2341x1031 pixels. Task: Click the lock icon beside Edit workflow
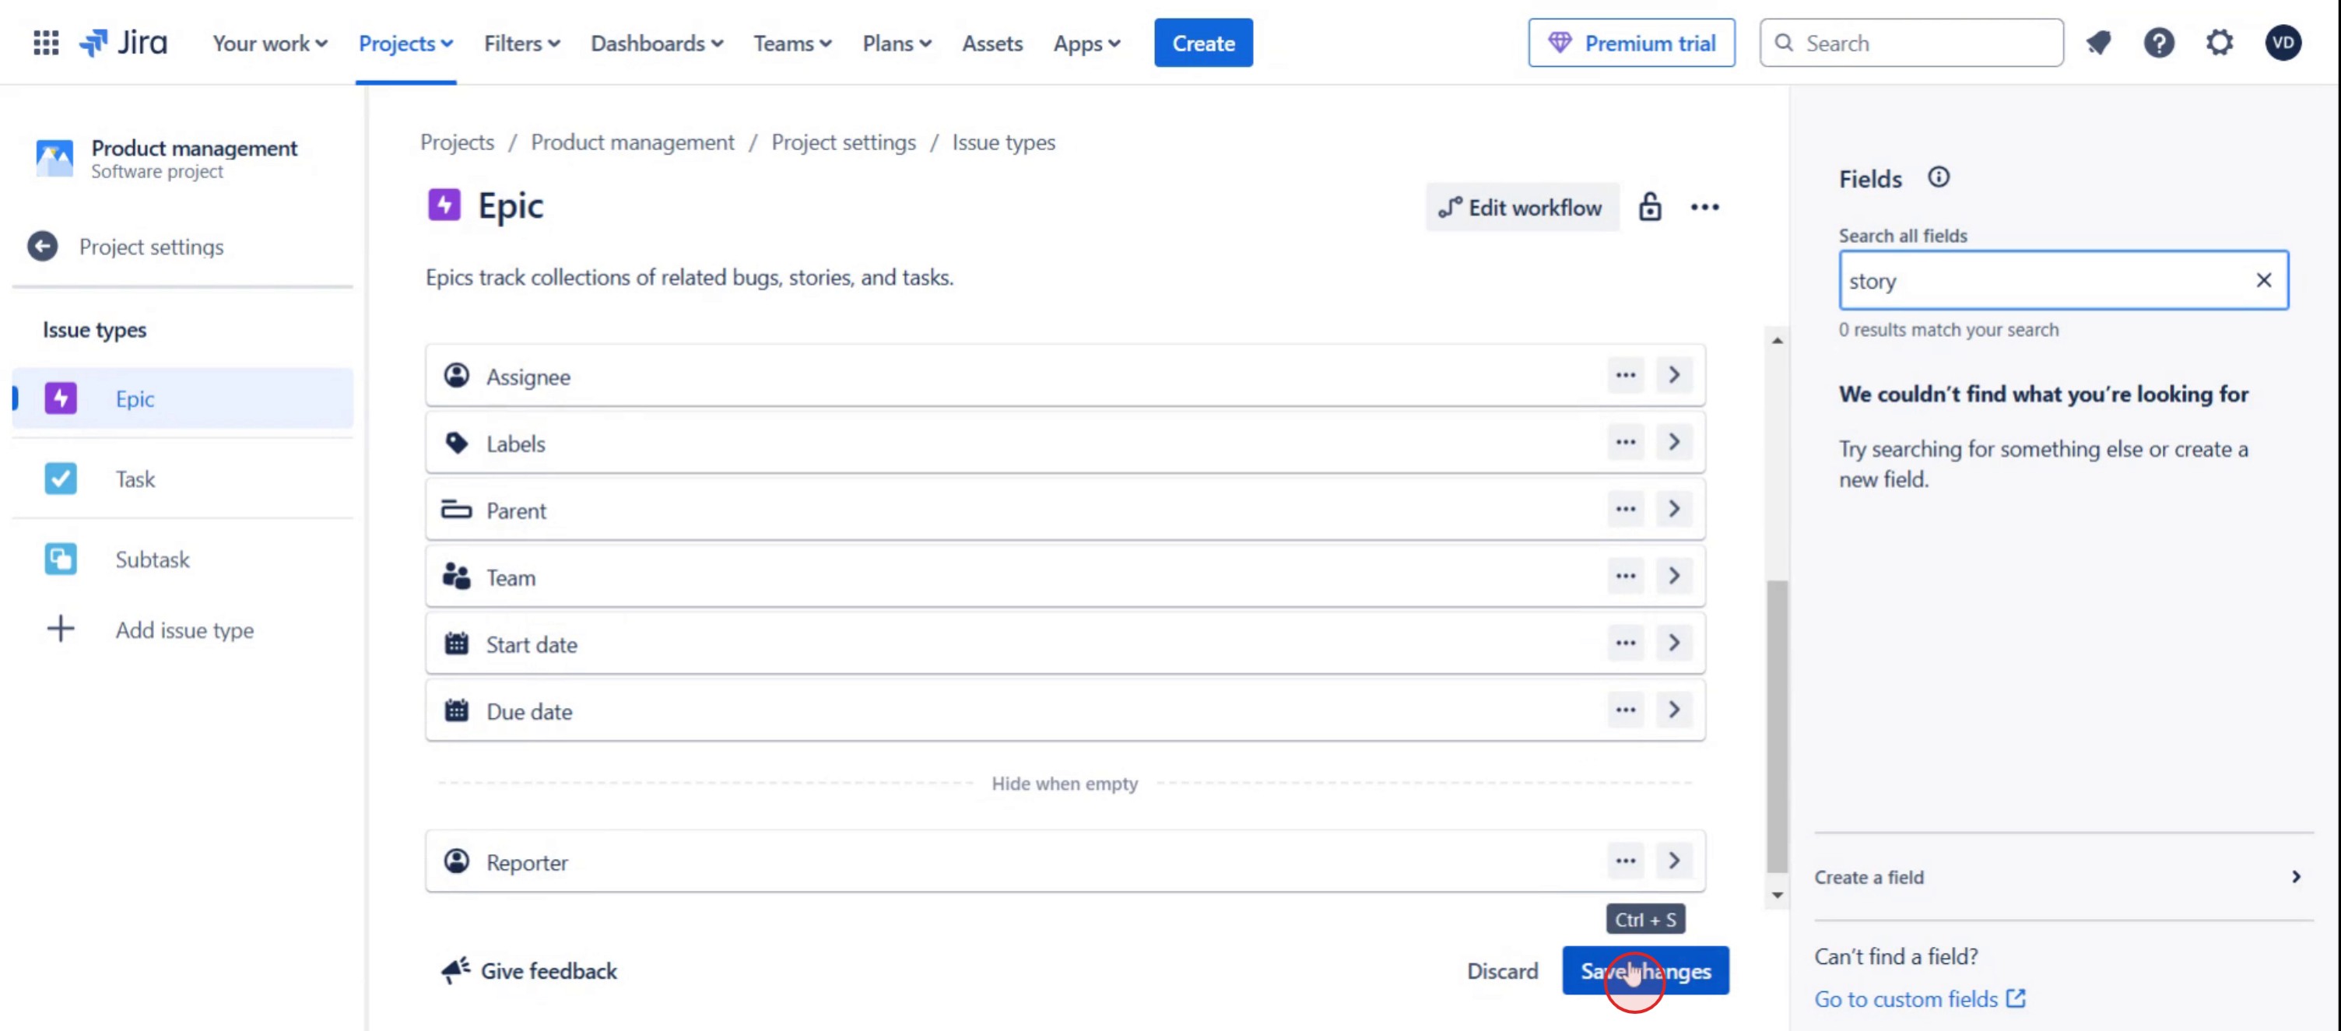pos(1649,207)
